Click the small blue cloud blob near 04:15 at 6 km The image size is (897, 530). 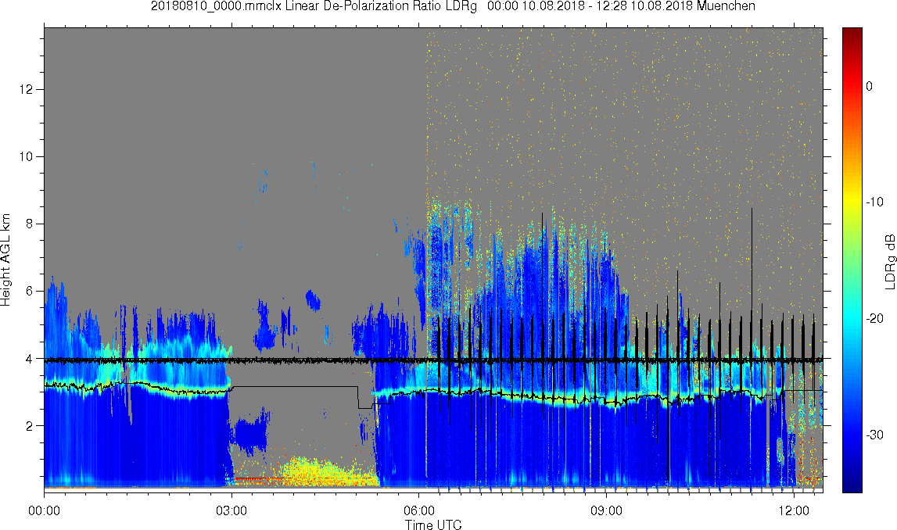click(x=313, y=299)
